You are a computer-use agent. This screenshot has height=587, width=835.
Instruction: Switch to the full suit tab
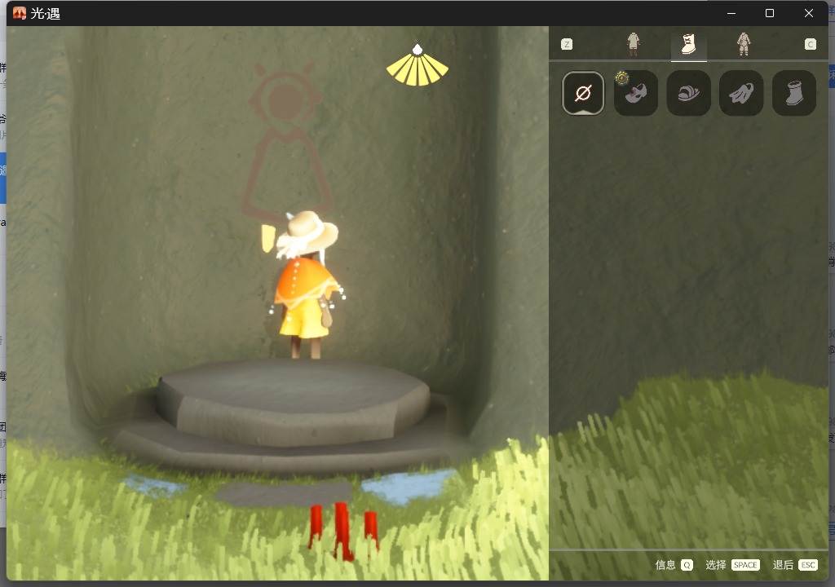tap(744, 44)
